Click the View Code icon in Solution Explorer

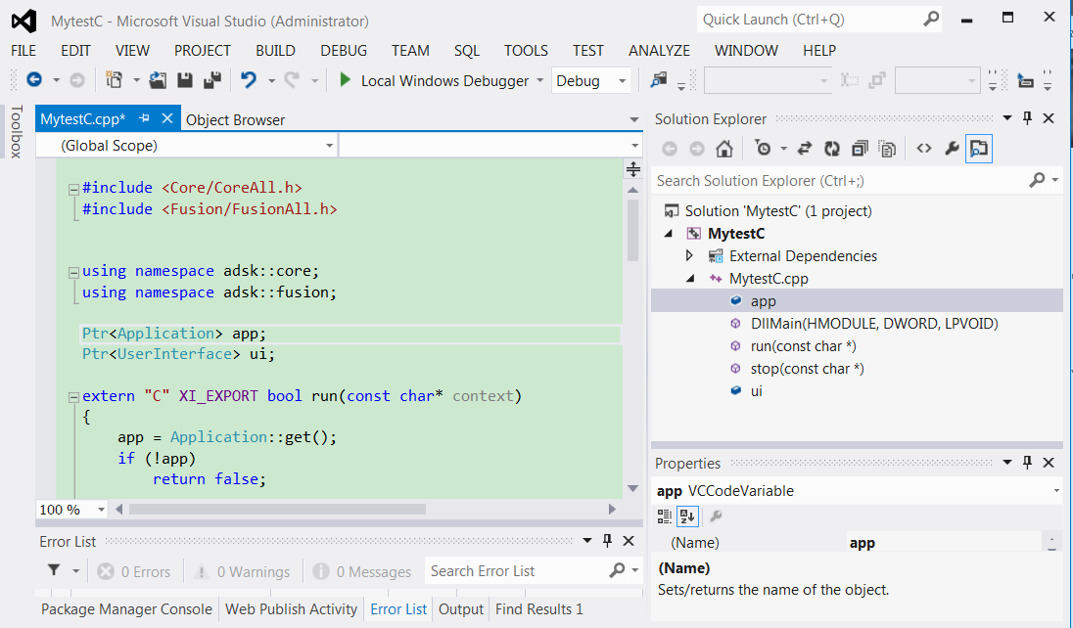point(923,149)
